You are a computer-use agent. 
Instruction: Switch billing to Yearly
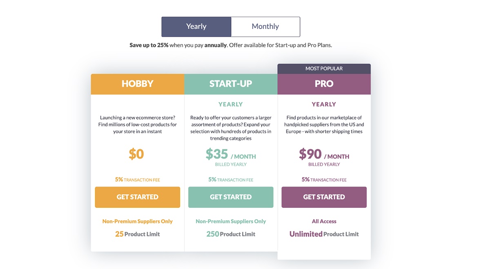tap(196, 27)
